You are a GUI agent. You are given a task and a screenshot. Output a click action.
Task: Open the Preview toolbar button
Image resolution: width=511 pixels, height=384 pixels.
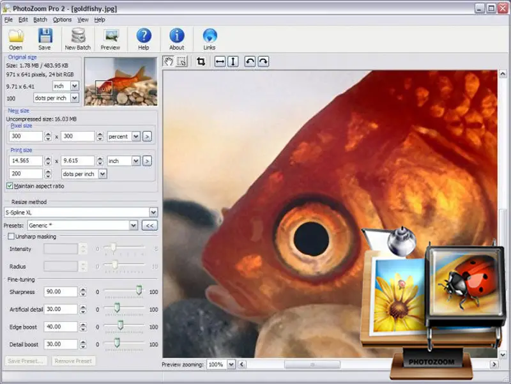(x=111, y=36)
